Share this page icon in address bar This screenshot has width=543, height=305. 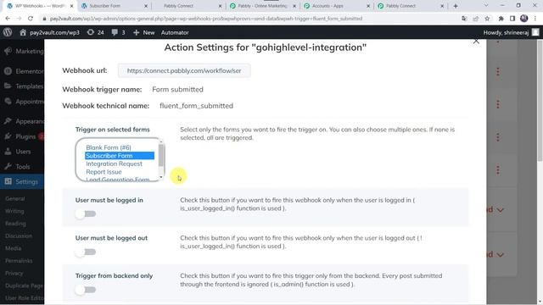pyautogui.click(x=475, y=19)
